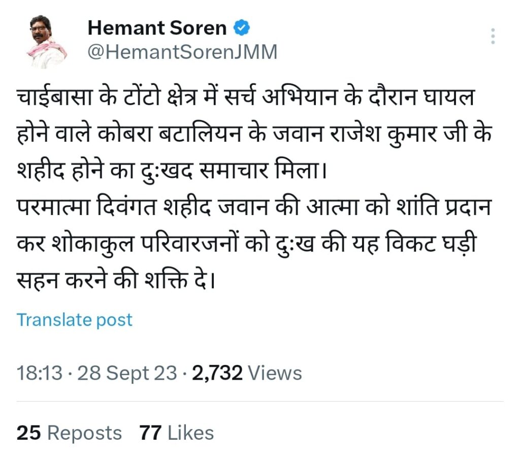
Task: Click the Translate post link
Action: coord(75,320)
